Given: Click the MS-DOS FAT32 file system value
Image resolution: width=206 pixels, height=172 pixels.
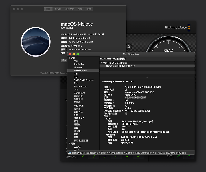Looking at the screenshot, I should 130,124.
